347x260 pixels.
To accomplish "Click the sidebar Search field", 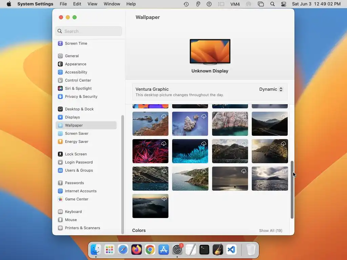I will (88, 31).
